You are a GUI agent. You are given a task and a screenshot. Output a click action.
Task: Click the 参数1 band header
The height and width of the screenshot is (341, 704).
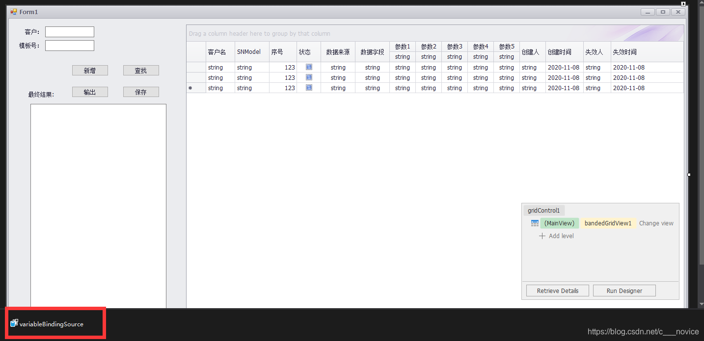[403, 47]
